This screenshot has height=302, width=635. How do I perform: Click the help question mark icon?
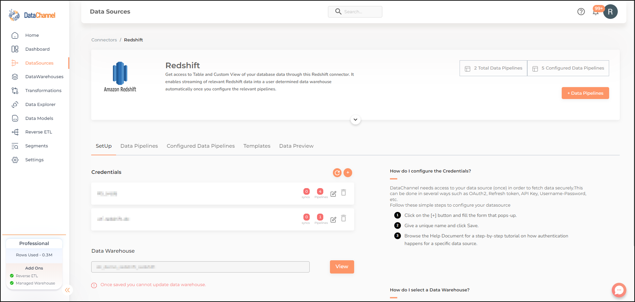581,12
